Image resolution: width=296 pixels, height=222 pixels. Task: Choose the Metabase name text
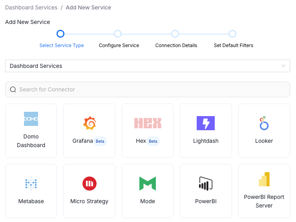click(31, 201)
